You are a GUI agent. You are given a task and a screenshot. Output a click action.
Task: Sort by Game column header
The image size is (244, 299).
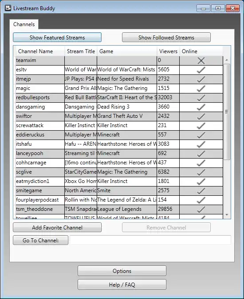(x=127, y=51)
